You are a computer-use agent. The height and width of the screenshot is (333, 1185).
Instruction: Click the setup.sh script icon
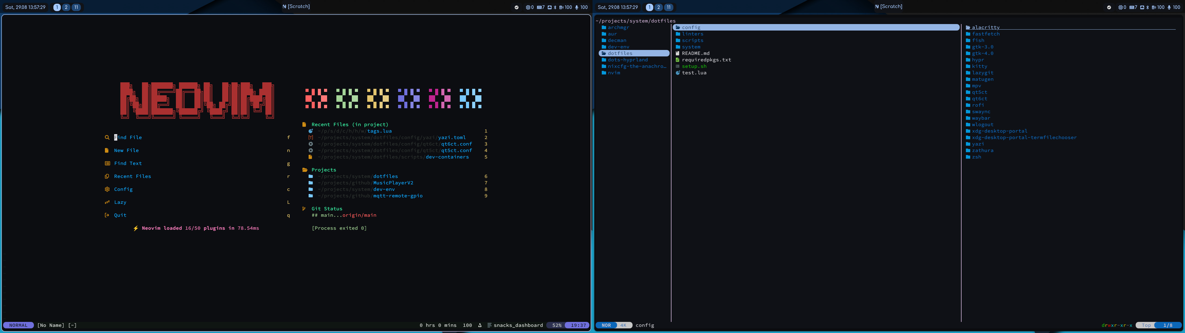pyautogui.click(x=677, y=66)
